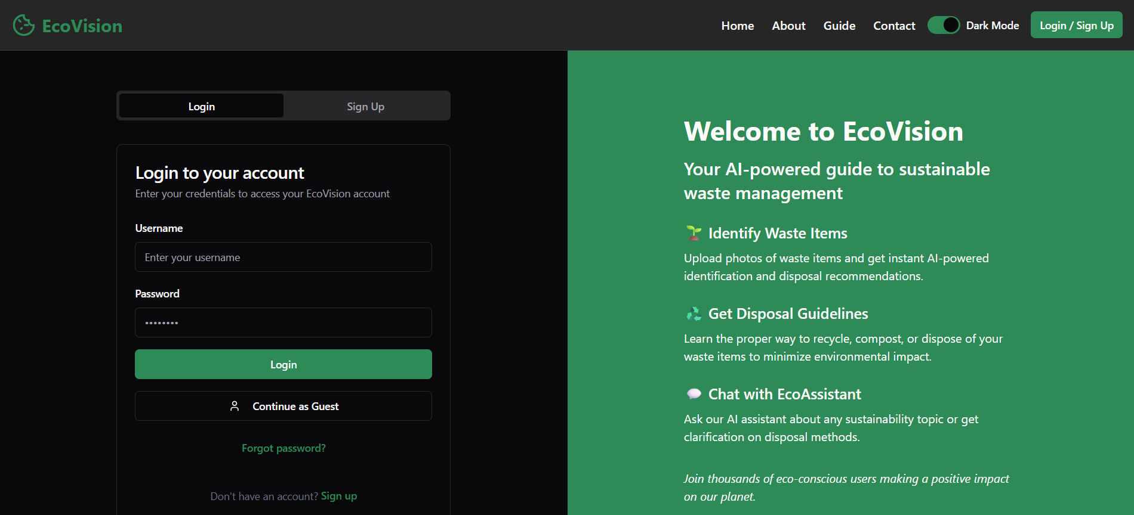Click the Login to your account heading

coord(220,173)
